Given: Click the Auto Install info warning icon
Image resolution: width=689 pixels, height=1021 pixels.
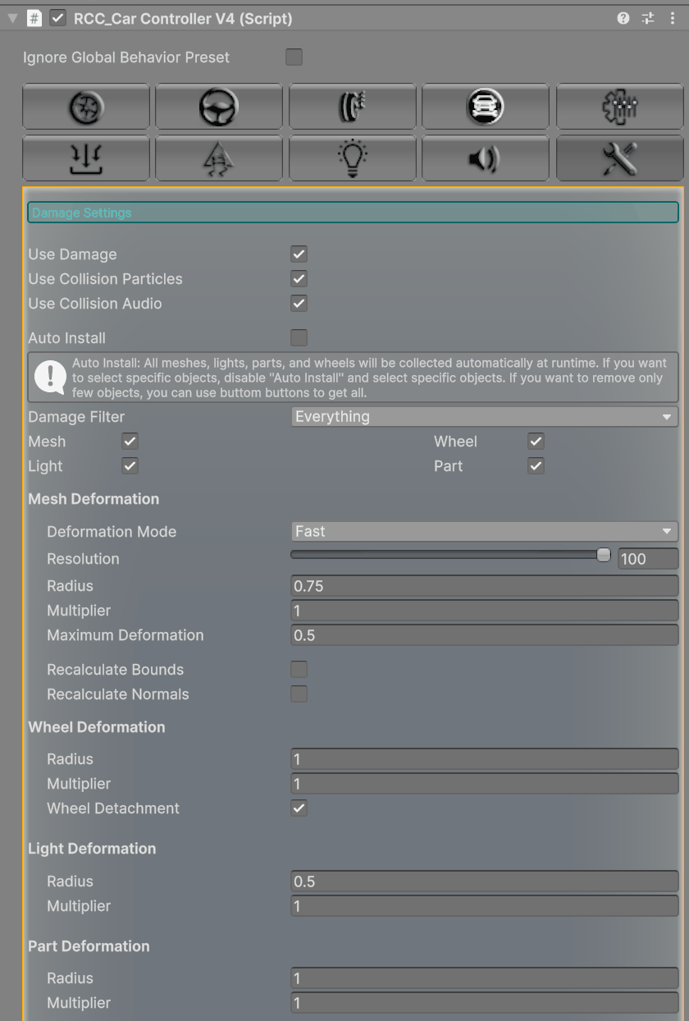Looking at the screenshot, I should 50,377.
